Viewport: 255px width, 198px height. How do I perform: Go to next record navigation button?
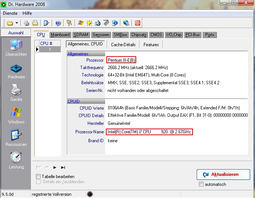pos(55,167)
